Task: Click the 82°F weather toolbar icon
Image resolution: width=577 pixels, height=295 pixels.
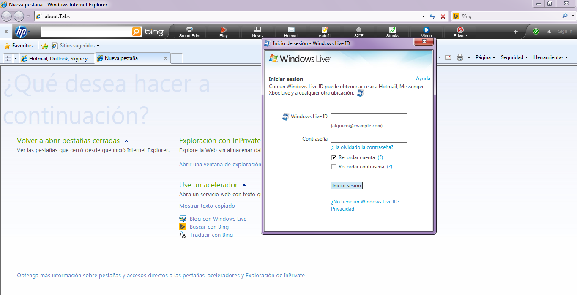Action: coord(358,32)
